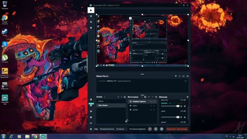Screen dimensions: 247x139
Task: Open the settings gear at sidebar bottom
Action: tap(91, 129)
